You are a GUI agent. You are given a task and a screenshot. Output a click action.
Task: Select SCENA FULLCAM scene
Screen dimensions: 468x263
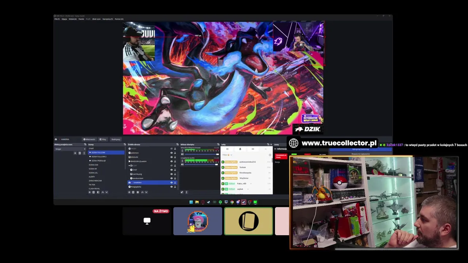(106, 152)
